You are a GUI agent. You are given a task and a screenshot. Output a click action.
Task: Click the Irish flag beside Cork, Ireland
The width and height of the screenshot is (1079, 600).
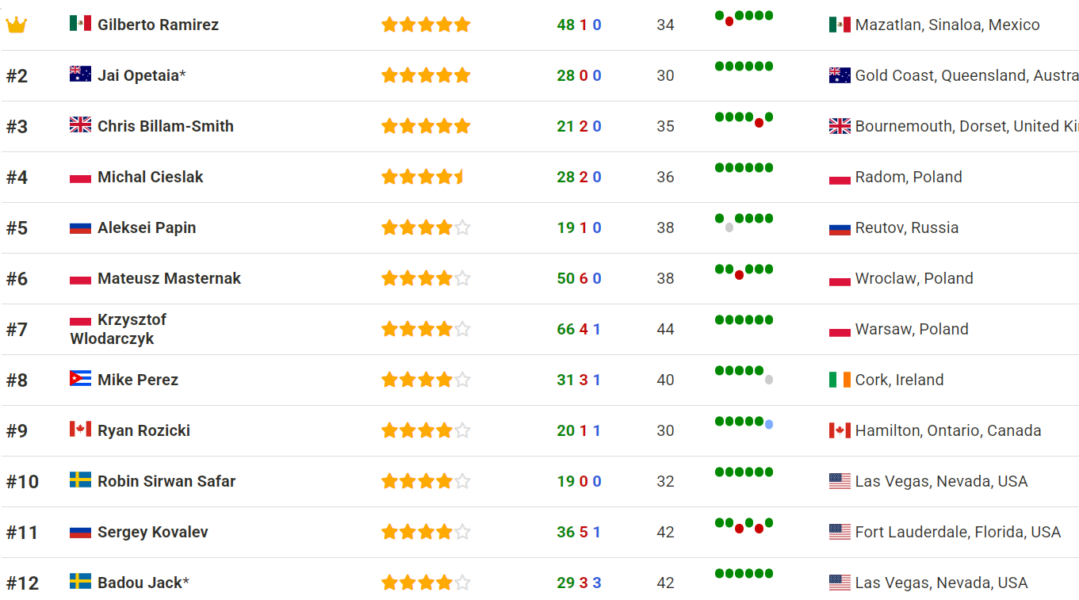[x=840, y=380]
